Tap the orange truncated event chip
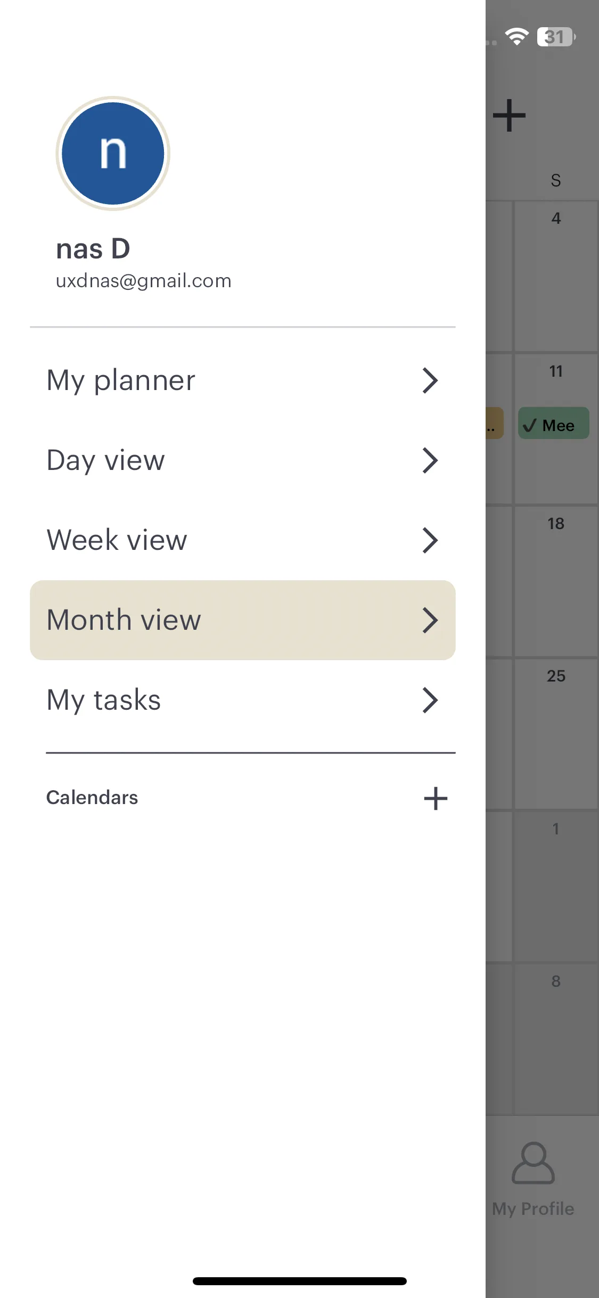599x1298 pixels. pyautogui.click(x=495, y=424)
